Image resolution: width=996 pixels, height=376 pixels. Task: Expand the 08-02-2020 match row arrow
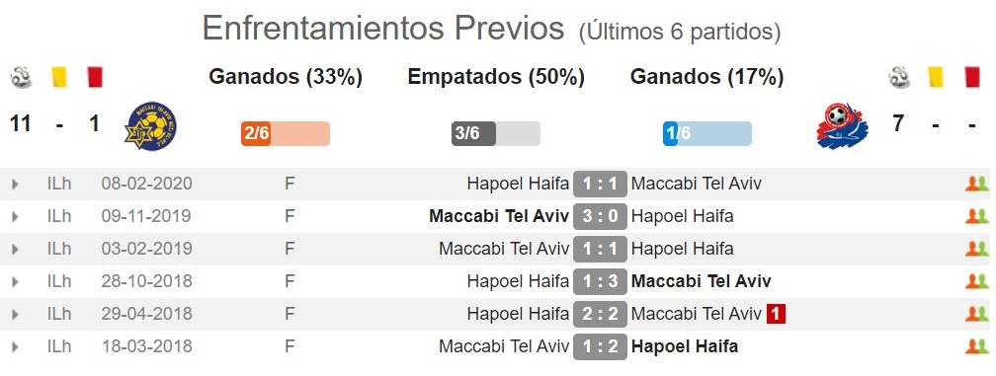[15, 185]
